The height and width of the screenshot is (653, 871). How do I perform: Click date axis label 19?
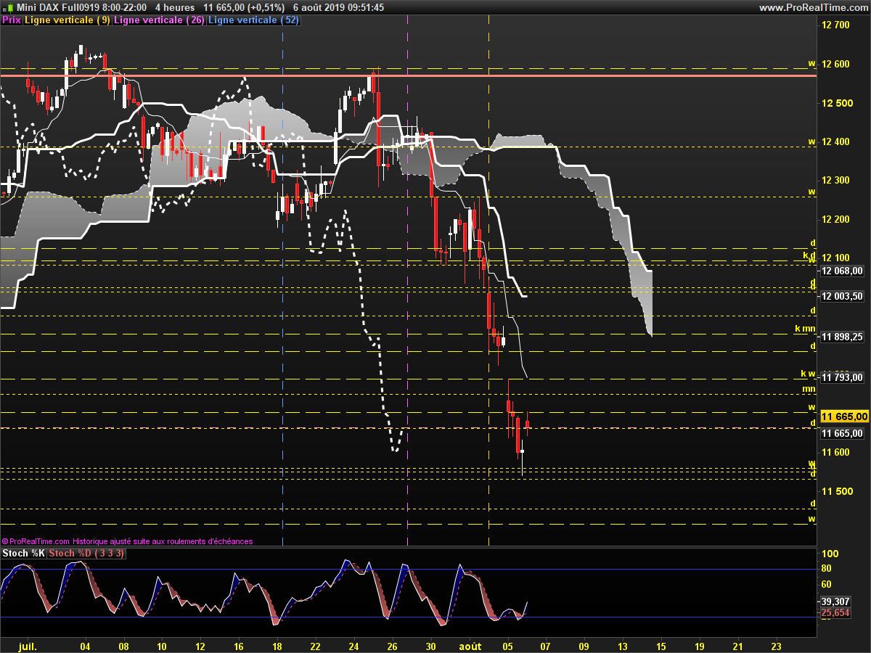click(698, 645)
